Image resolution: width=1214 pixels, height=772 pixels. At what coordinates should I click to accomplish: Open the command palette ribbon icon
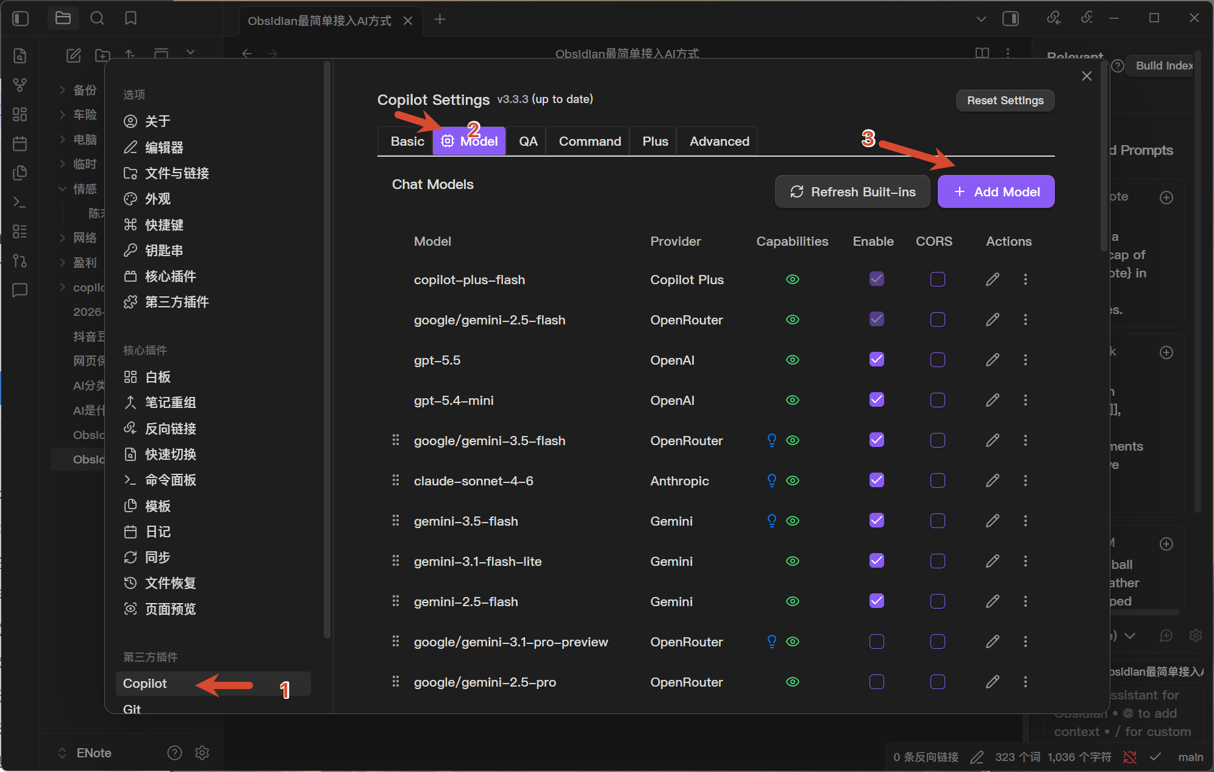click(x=20, y=202)
